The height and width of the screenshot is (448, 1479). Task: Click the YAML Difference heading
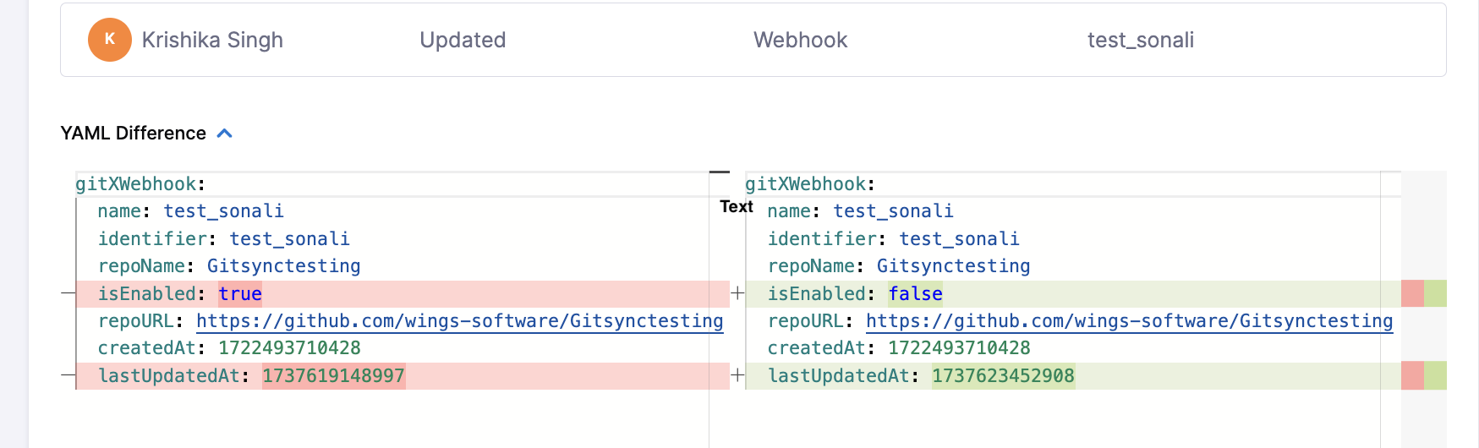point(134,134)
